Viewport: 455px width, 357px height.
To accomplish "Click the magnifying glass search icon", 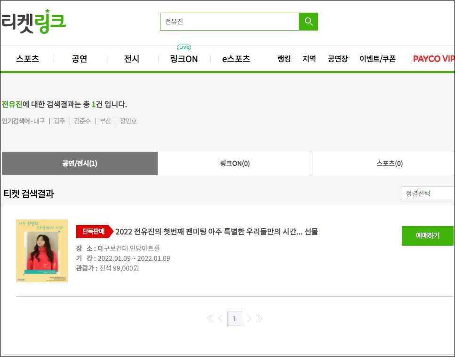I will click(x=308, y=21).
